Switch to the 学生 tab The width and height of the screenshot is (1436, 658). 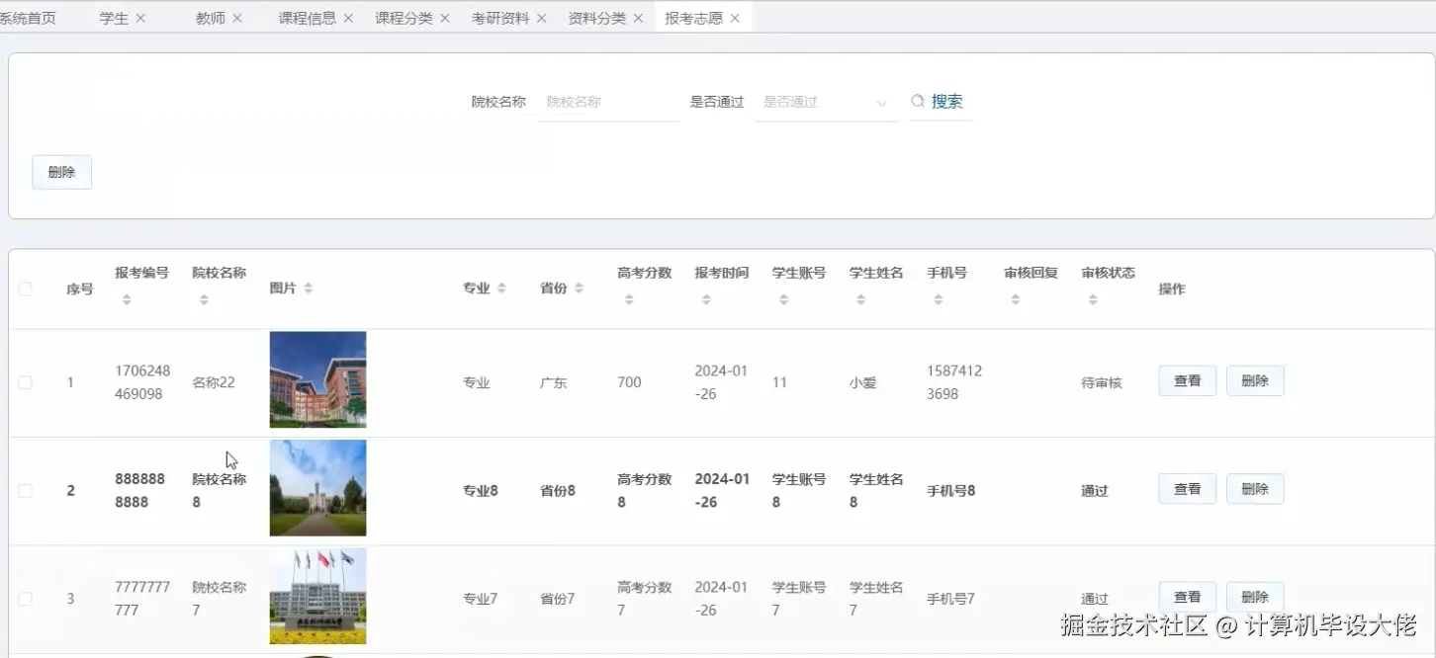point(114,18)
